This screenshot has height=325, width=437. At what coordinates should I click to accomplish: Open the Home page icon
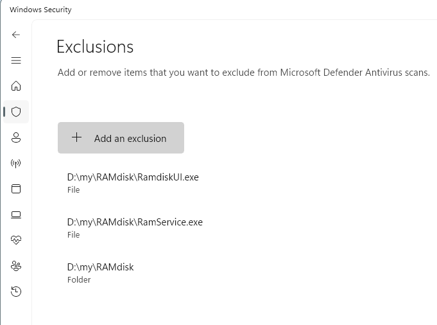[x=16, y=86]
